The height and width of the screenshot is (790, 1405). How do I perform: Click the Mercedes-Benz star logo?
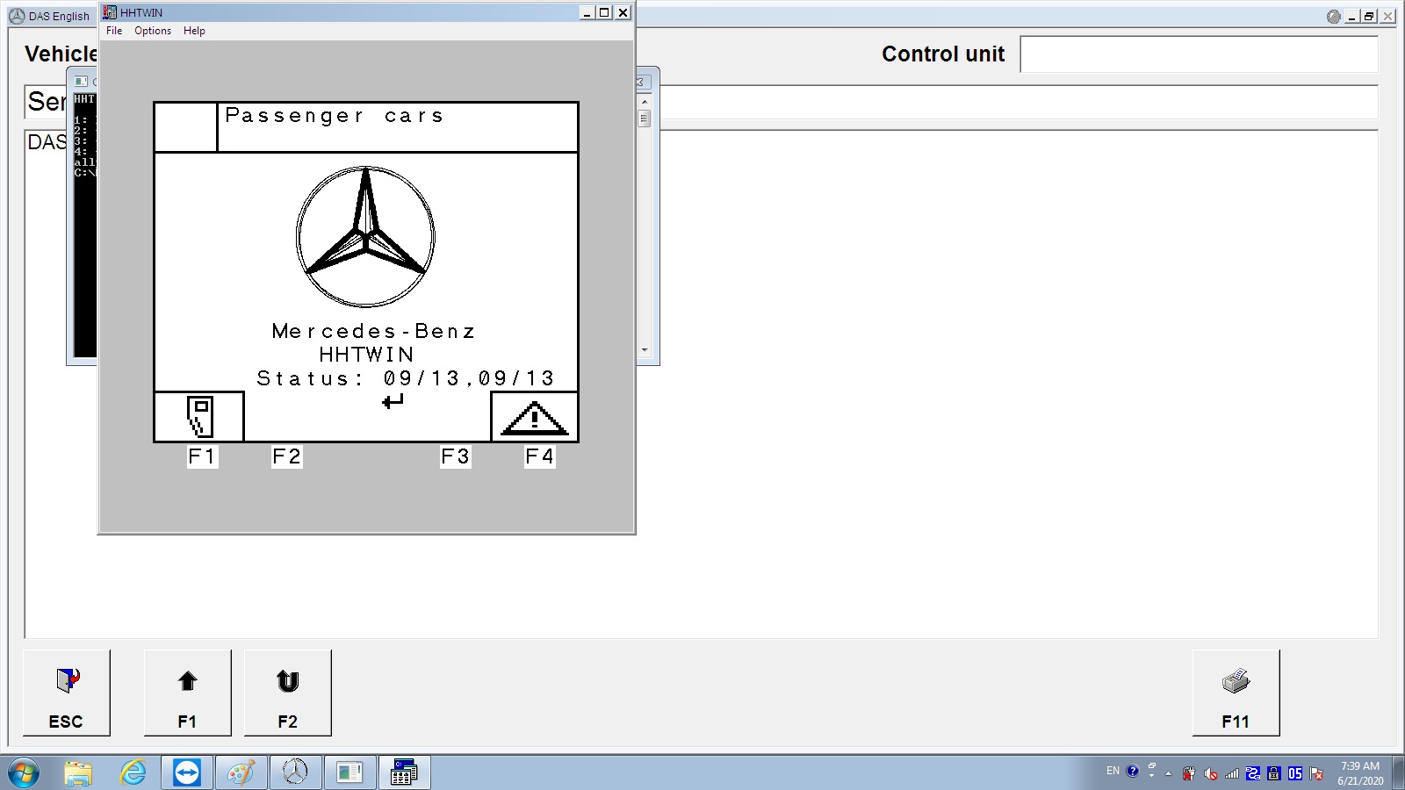tap(365, 237)
